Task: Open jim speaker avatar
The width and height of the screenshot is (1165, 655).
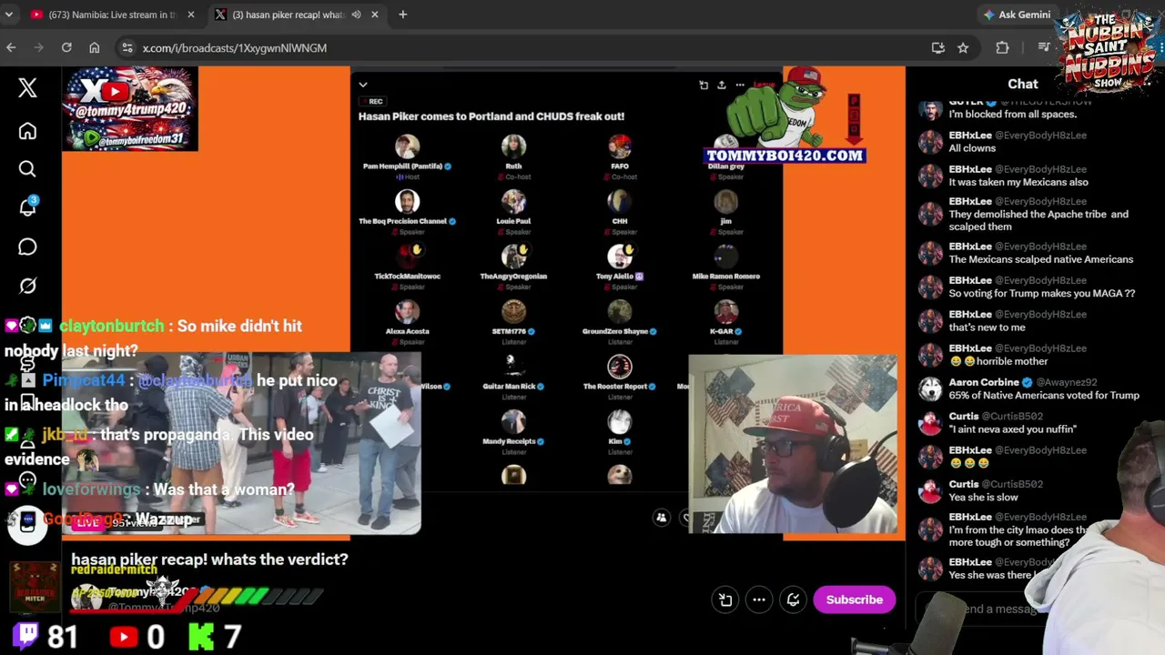Action: pyautogui.click(x=725, y=201)
